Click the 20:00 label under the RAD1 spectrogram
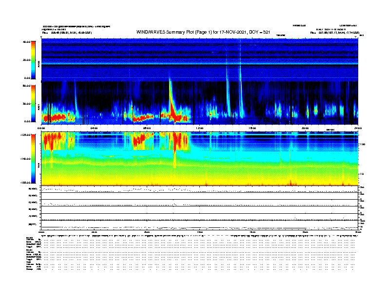 (305, 128)
